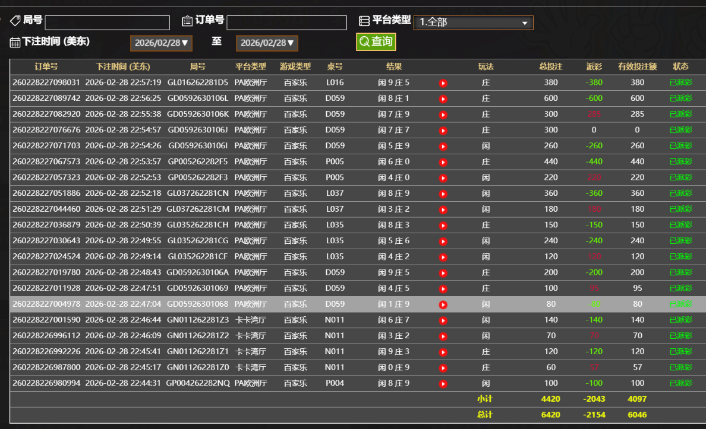Play the replay for order 260228227098031
The image size is (706, 429).
pos(443,83)
